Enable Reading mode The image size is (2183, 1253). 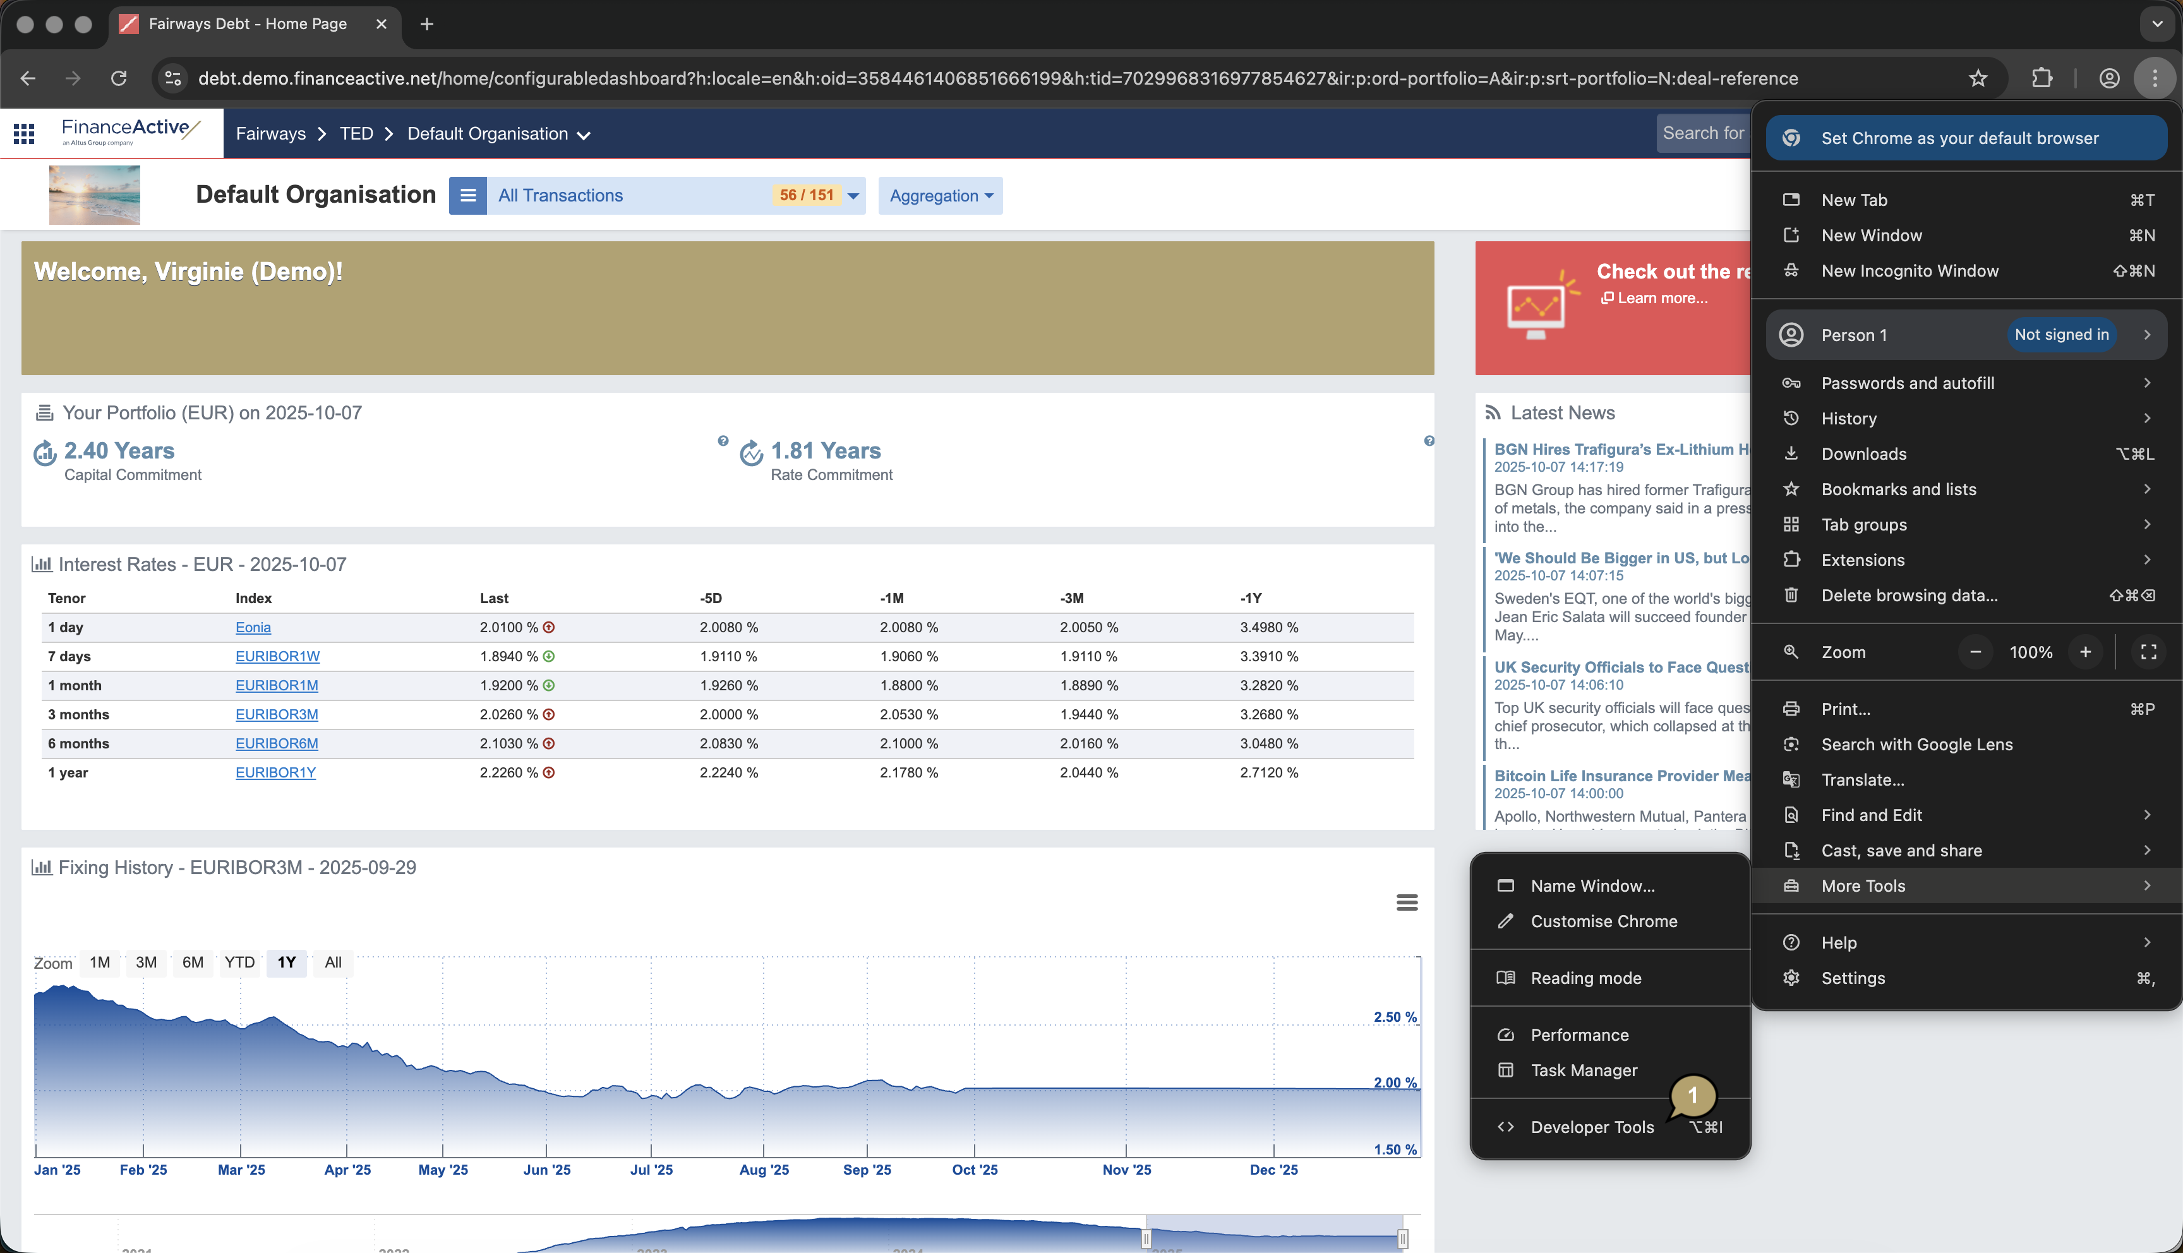pos(1585,978)
